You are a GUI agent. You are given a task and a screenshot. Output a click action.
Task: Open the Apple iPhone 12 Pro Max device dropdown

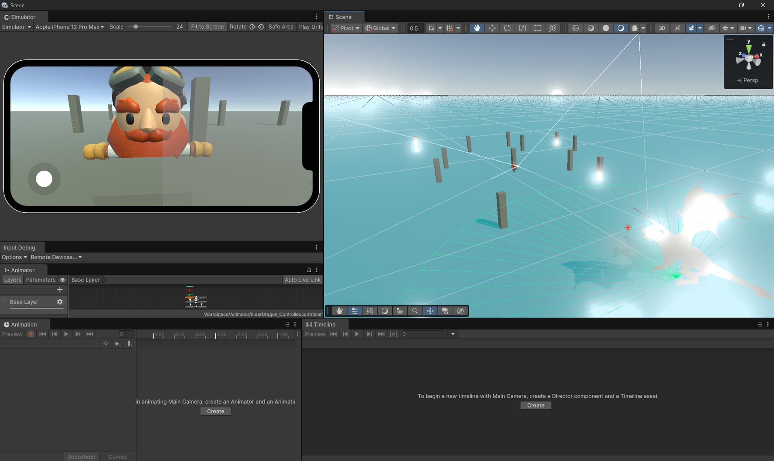tap(69, 27)
